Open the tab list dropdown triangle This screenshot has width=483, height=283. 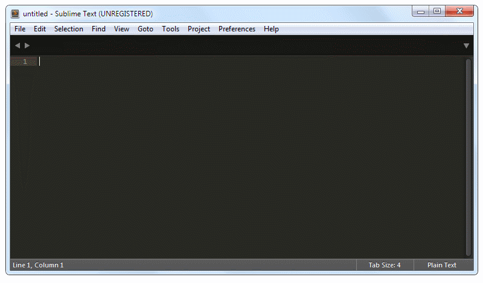click(x=466, y=46)
